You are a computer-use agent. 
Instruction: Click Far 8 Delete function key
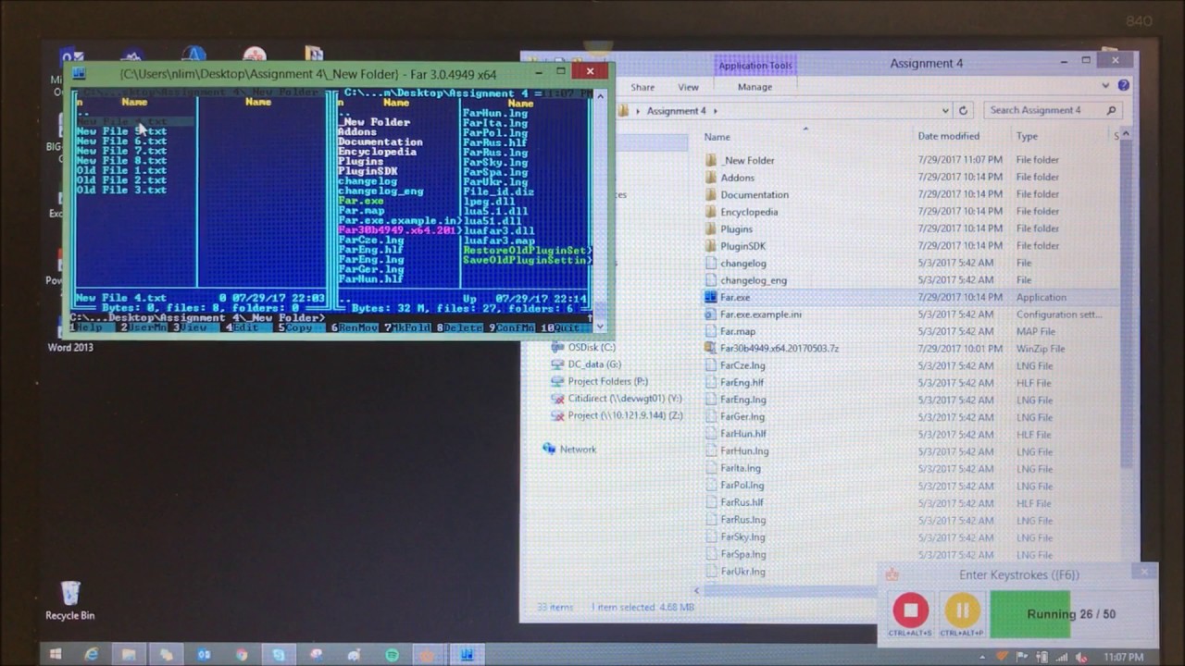(x=461, y=327)
